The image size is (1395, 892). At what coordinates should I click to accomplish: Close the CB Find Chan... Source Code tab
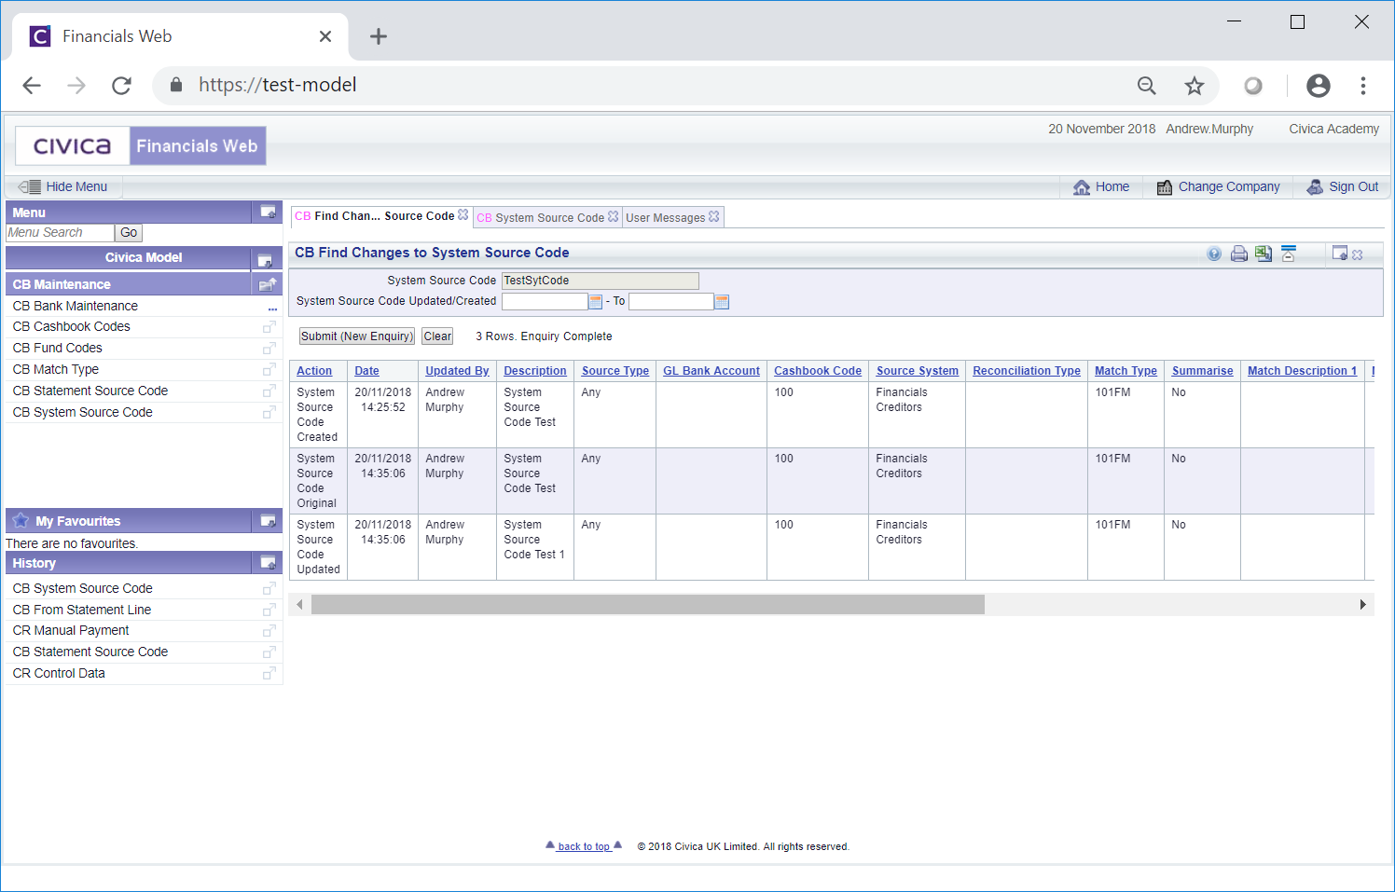pos(463,214)
